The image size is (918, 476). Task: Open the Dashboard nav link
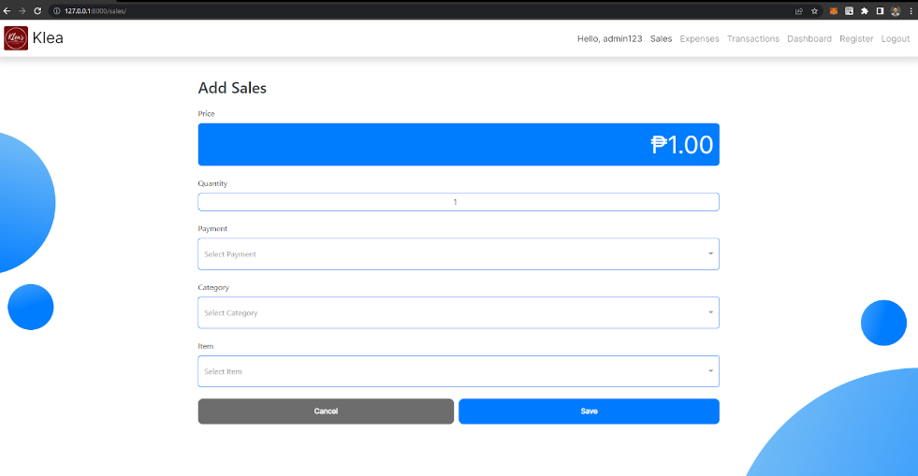(809, 38)
